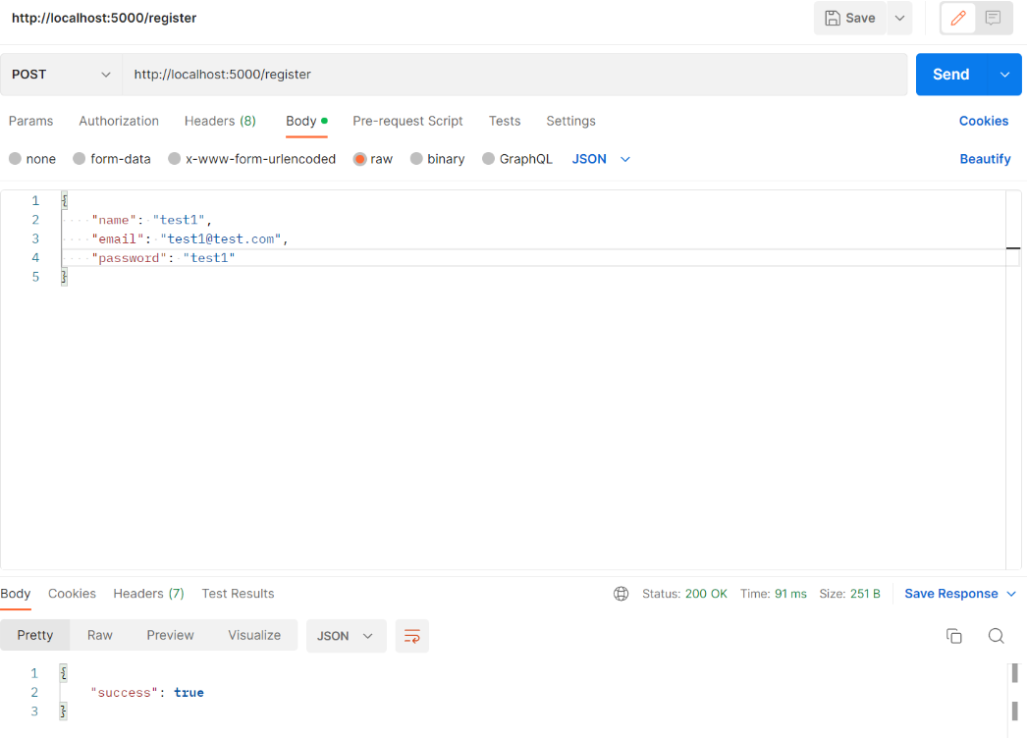The height and width of the screenshot is (738, 1027).
Task: Toggle the word wrap icon
Action: (412, 636)
